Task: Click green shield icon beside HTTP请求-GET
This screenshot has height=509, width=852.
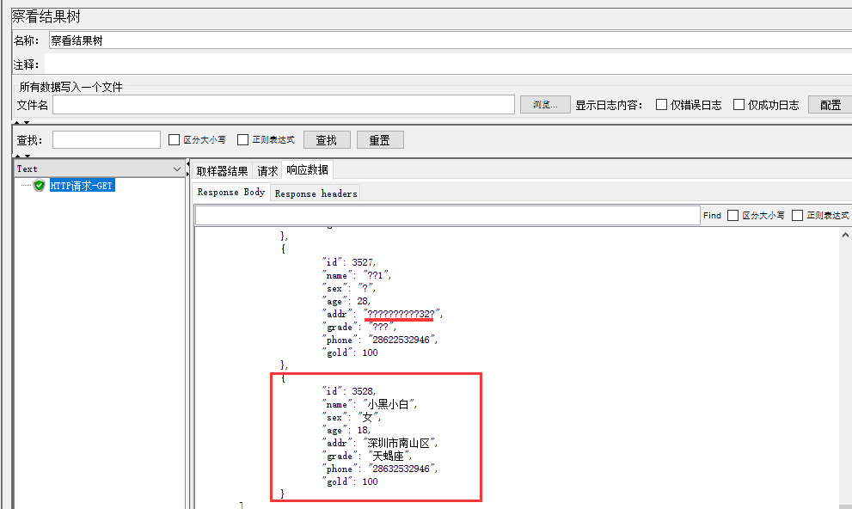Action: 40,185
